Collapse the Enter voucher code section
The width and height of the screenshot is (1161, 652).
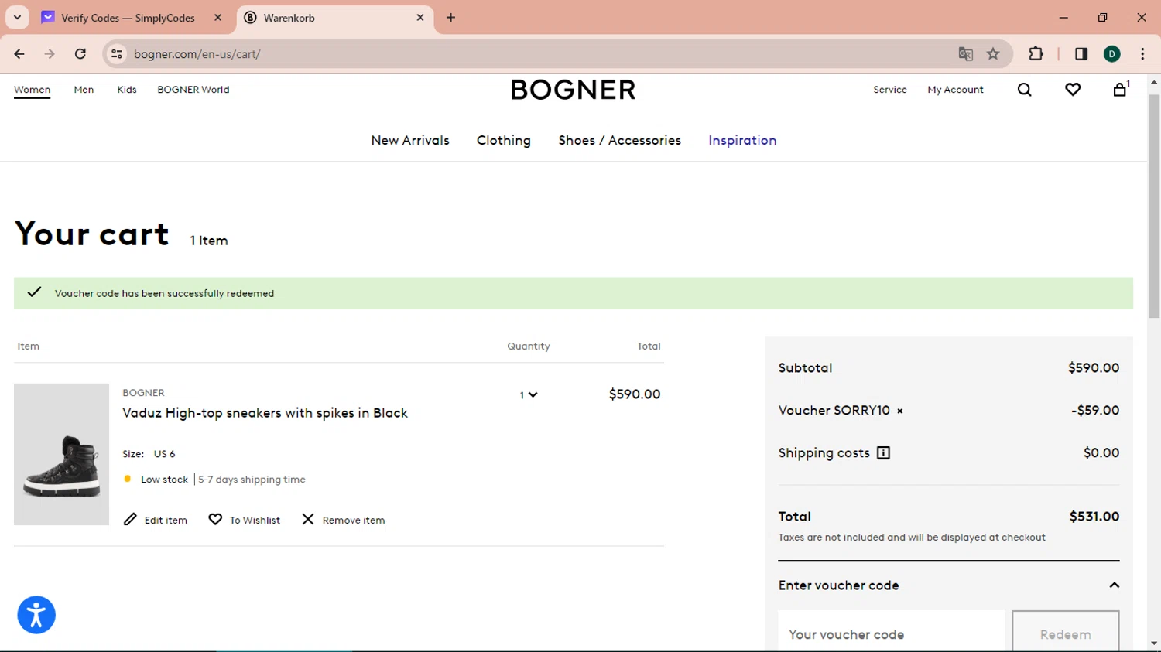(x=1114, y=585)
